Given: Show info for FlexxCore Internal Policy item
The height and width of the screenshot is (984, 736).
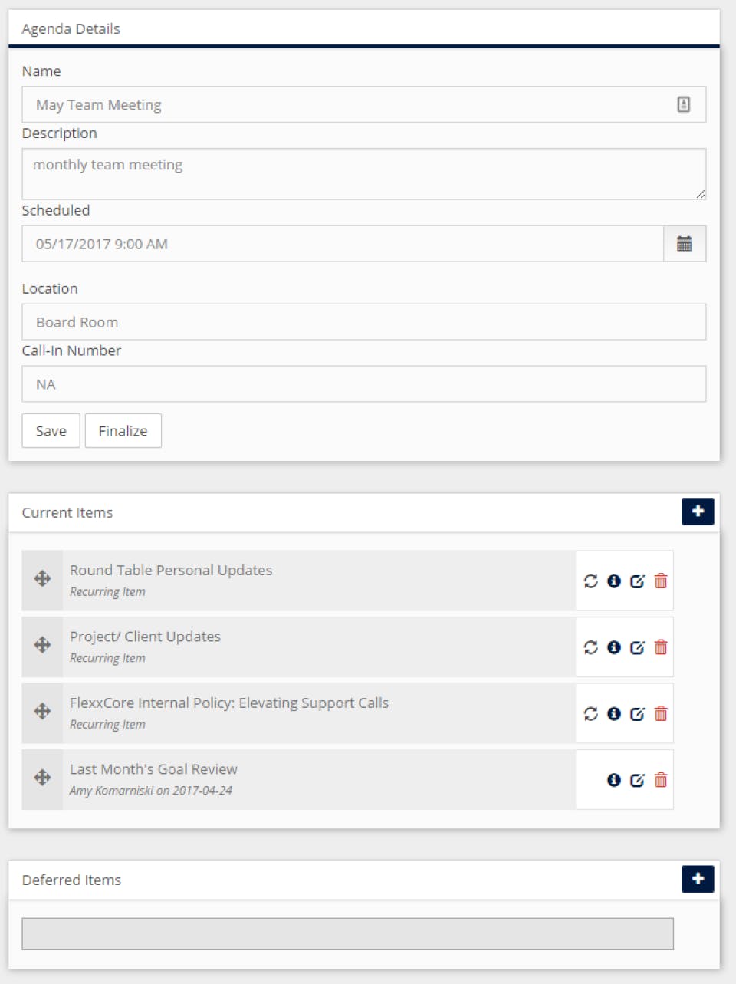Looking at the screenshot, I should (614, 714).
